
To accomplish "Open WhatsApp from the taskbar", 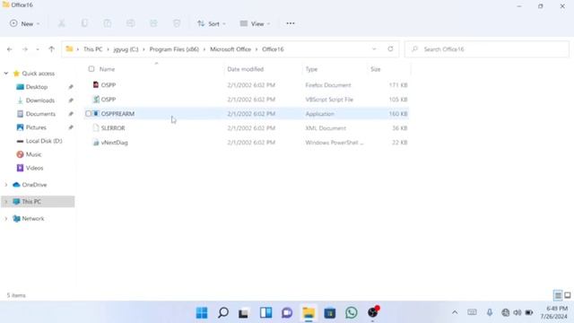I will 352,312.
